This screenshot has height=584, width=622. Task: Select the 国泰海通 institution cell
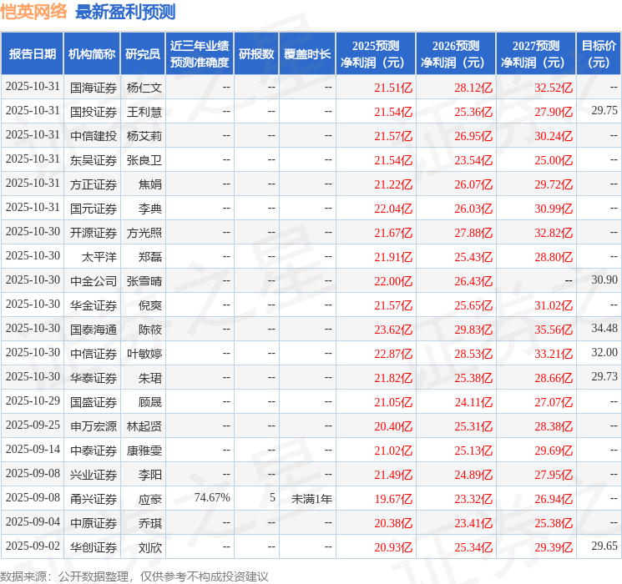coord(94,330)
